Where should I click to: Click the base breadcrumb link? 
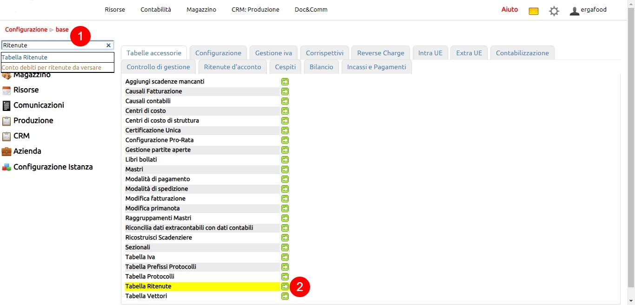[62, 29]
